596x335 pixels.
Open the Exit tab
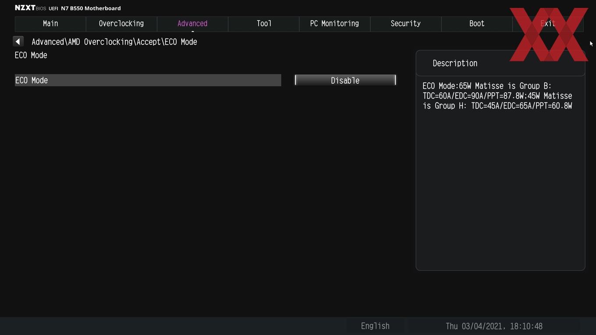pos(548,24)
